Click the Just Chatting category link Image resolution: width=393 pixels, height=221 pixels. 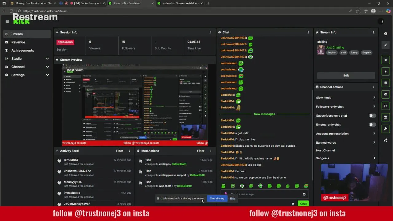[335, 48]
